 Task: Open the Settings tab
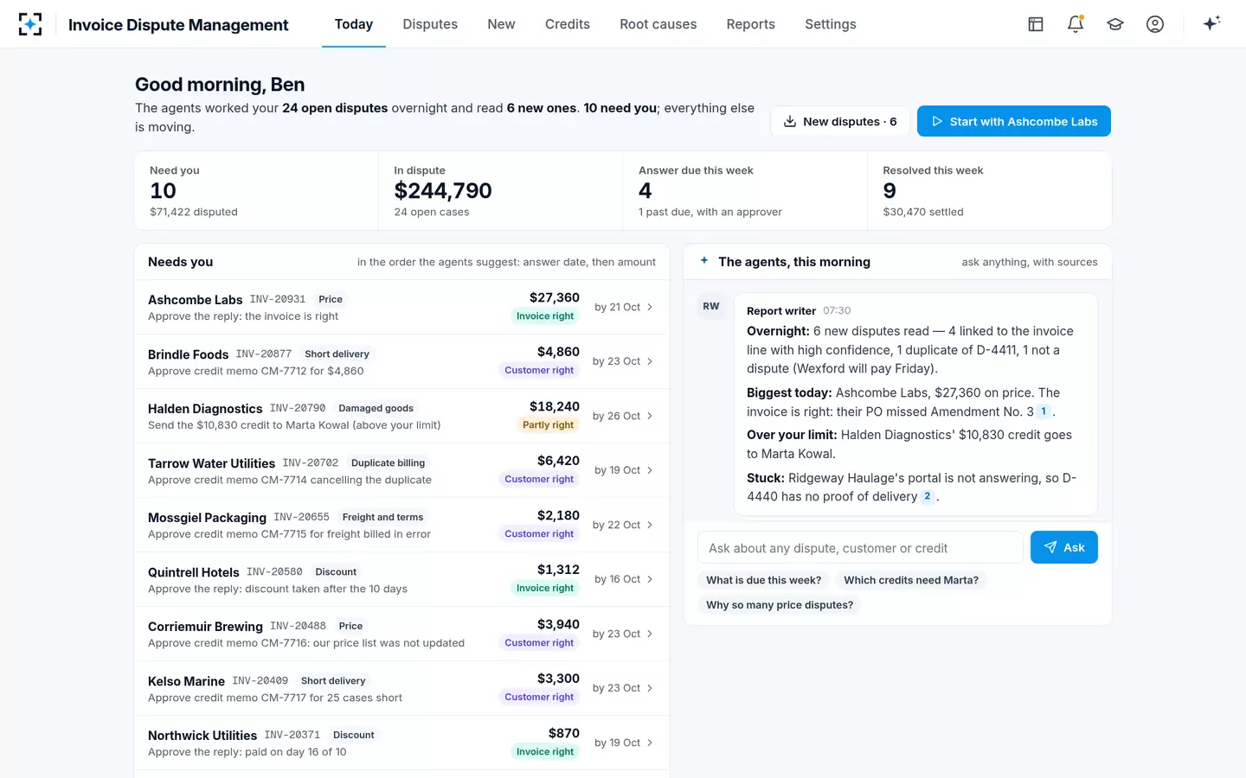click(x=831, y=24)
